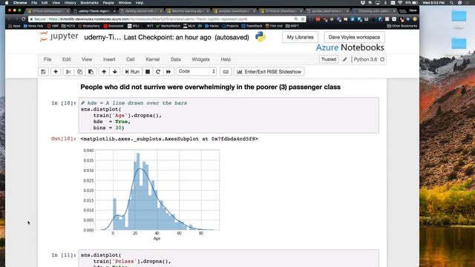This screenshot has height=267, width=475.
Task: Open Spotlight search in macOS menu bar
Action: pyautogui.click(x=452, y=3)
